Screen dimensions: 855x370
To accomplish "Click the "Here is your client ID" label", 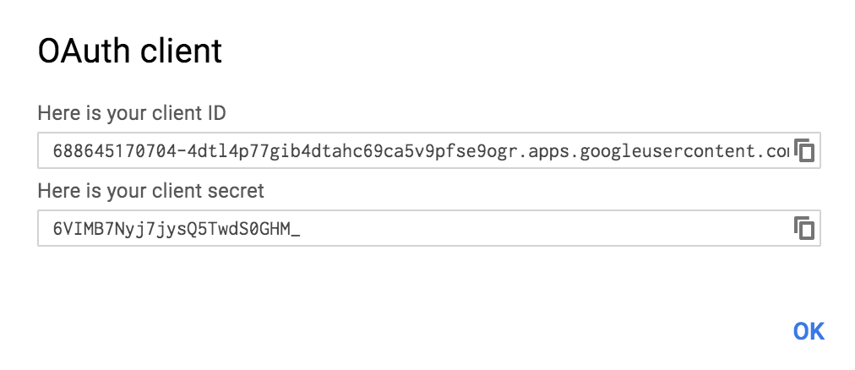I will point(132,113).
